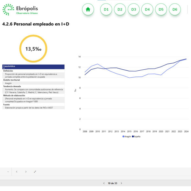
Task: Go to the next report page arrow
Action: [121, 183]
